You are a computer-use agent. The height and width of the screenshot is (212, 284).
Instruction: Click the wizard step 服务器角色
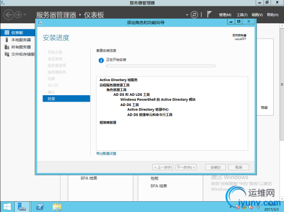coord(57,72)
